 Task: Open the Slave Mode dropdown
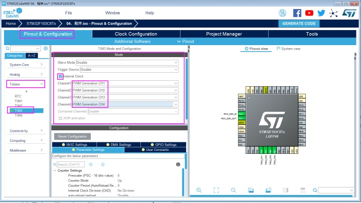tap(127, 62)
